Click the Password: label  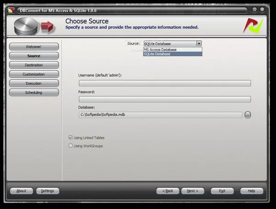[86, 92]
